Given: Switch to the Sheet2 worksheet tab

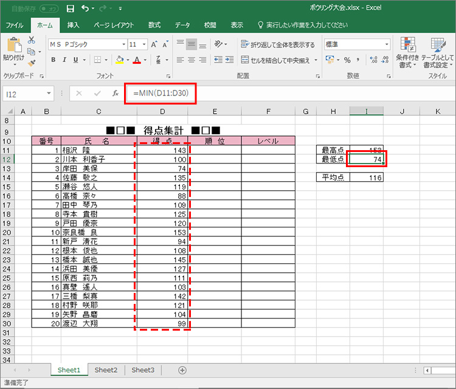Looking at the screenshot, I should pos(106,370).
